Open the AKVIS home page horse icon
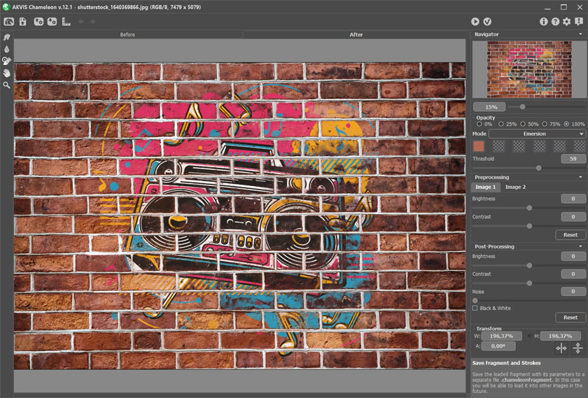This screenshot has height=398, width=588. (x=8, y=22)
